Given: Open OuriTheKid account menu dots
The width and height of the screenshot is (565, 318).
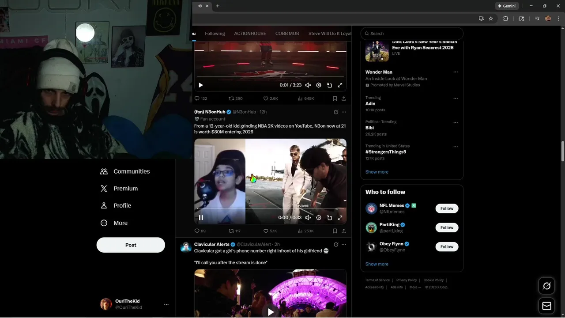Looking at the screenshot, I should [166, 304].
